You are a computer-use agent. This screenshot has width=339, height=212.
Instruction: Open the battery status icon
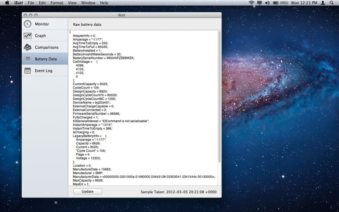276,3
